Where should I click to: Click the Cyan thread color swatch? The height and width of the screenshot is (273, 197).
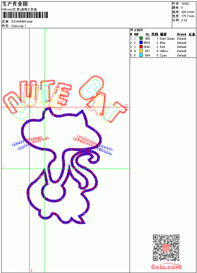(141, 55)
